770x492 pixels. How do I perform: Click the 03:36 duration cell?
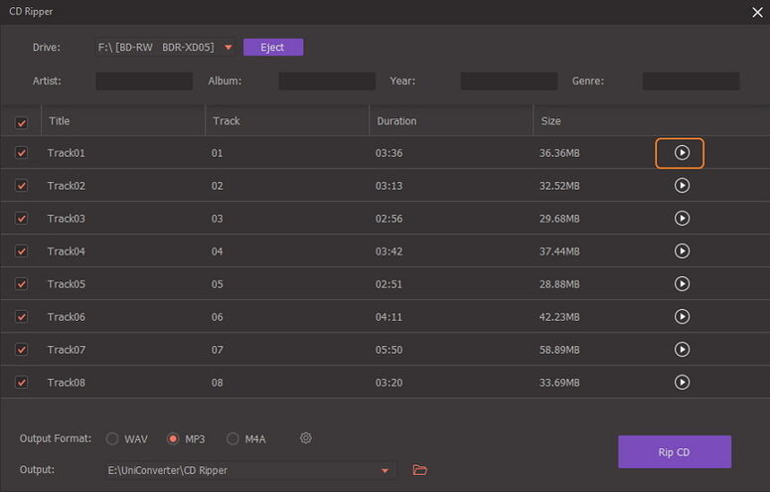point(388,153)
